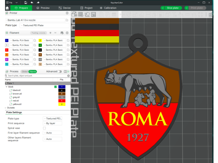
Task: Open Filament settings gear icon
Action: [x=67, y=33]
